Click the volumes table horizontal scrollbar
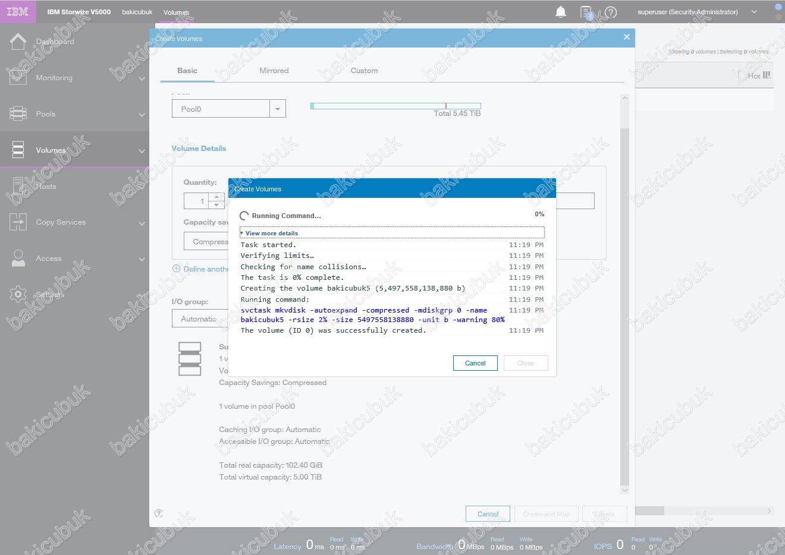 (x=649, y=511)
